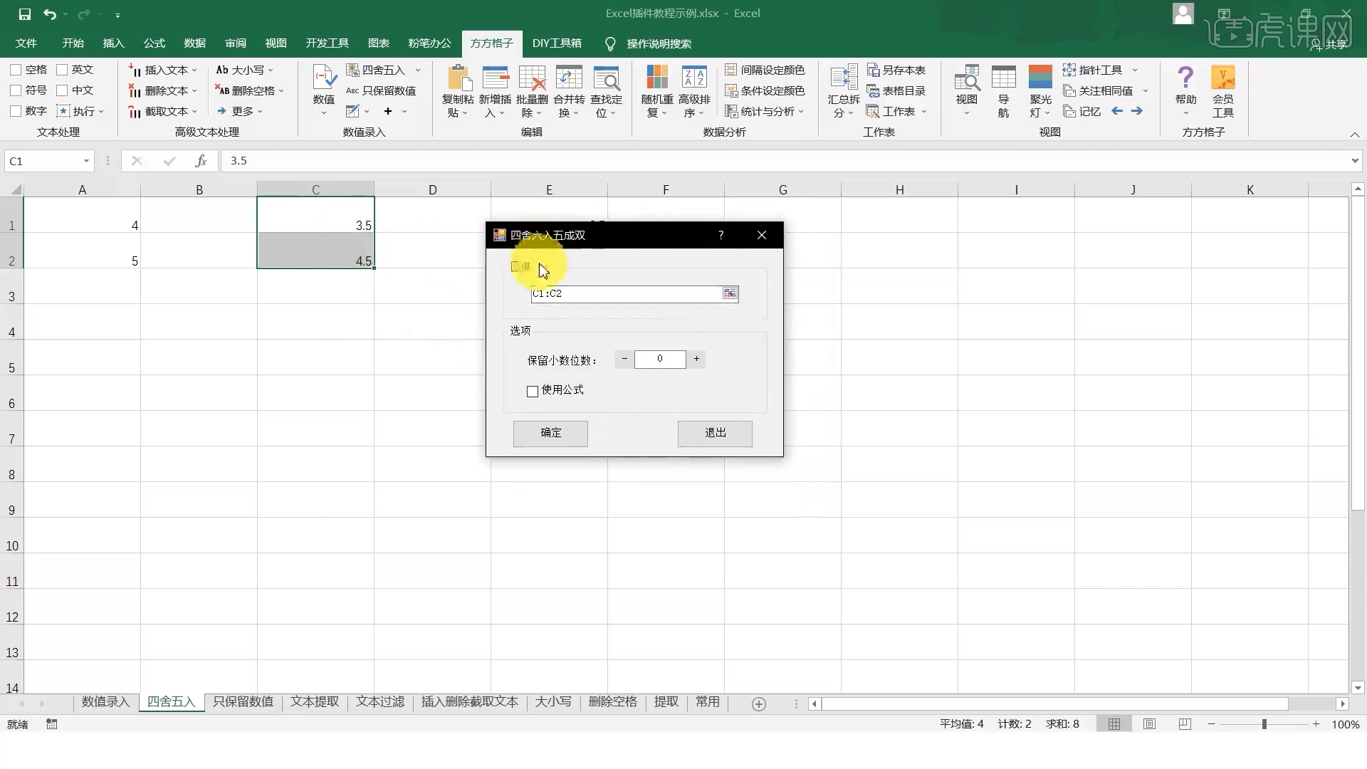1367x769 pixels.
Task: Toggle the 数字 checkbox
Action: click(x=16, y=111)
